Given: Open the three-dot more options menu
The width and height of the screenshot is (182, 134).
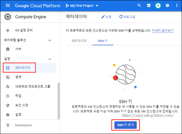Looking at the screenshot, I should (177, 5).
